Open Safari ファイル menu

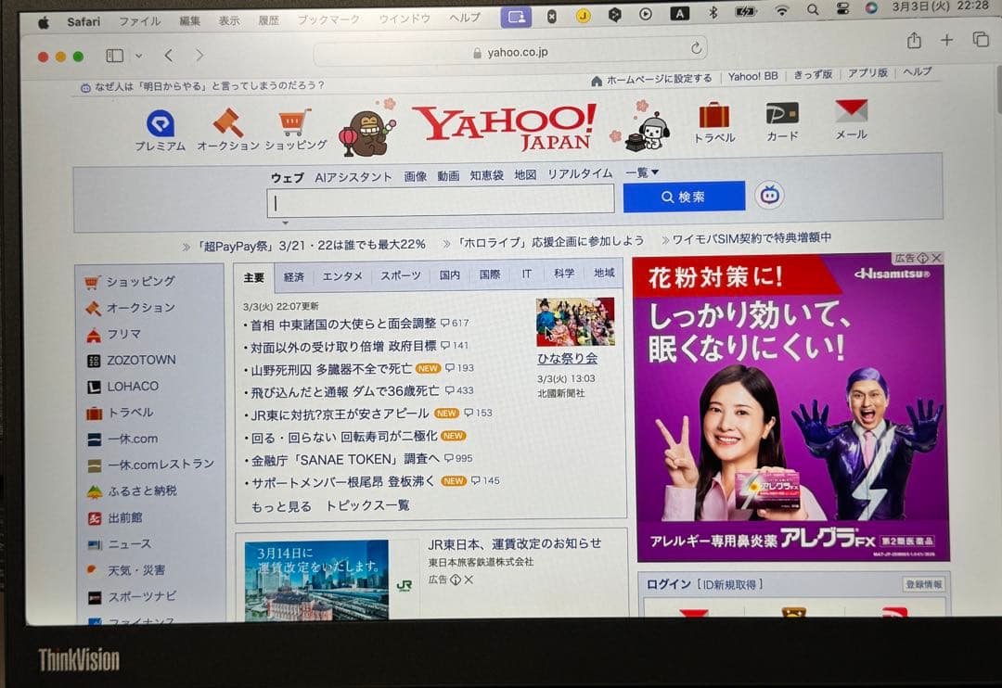coord(139,21)
